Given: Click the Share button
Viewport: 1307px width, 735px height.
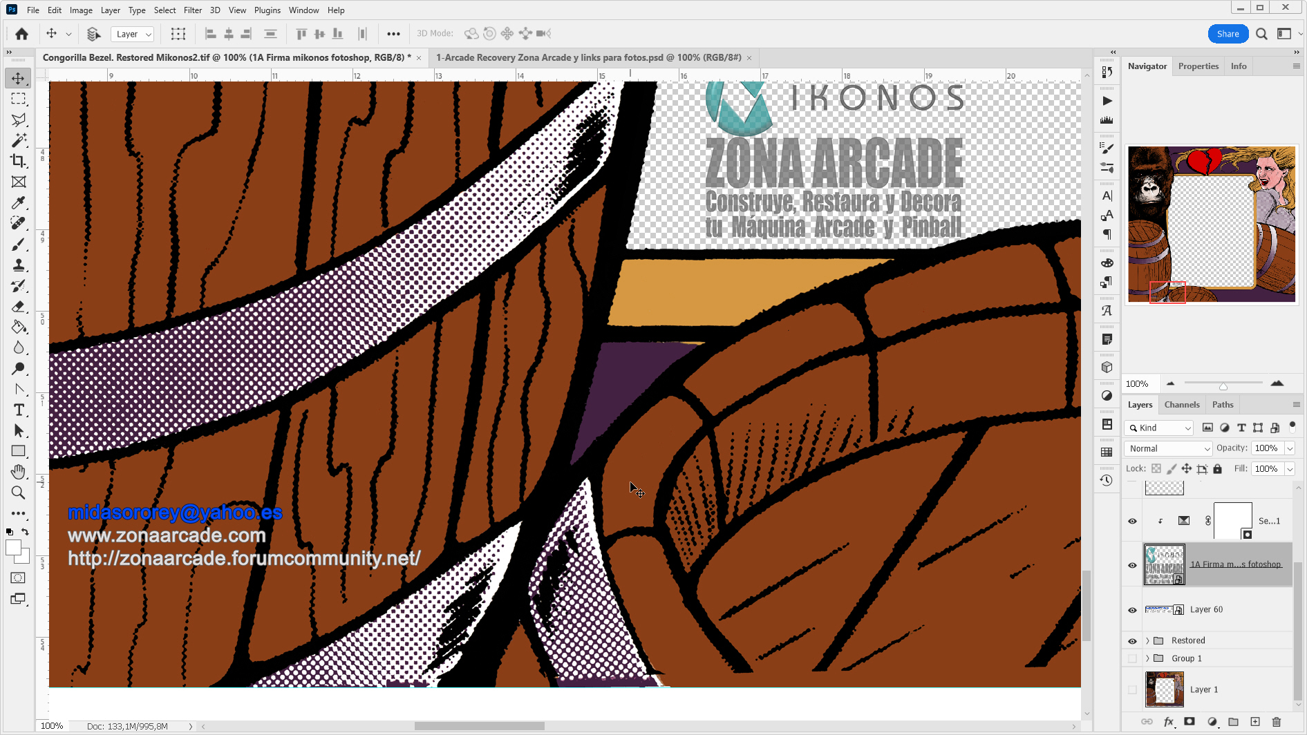Looking at the screenshot, I should click(x=1228, y=34).
